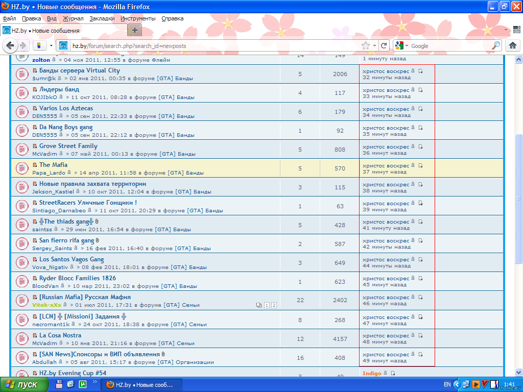Click the system clock showing 1:41
The width and height of the screenshot is (523, 392).
click(x=509, y=384)
